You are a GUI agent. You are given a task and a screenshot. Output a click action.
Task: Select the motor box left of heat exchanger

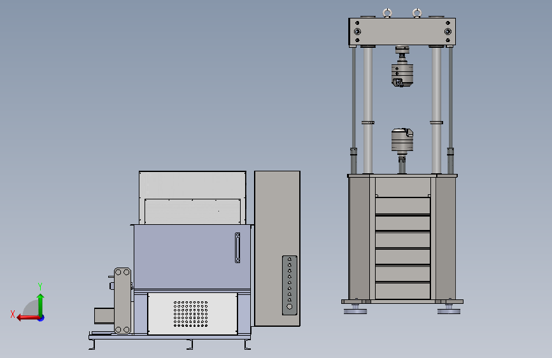point(104,315)
